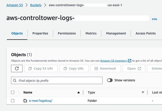Click the Folder type cell

click(x=92, y=101)
